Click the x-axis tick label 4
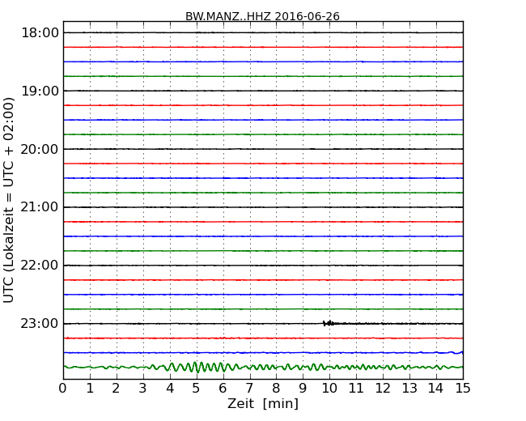Image resolution: width=526 pixels, height=421 pixels. point(170,389)
